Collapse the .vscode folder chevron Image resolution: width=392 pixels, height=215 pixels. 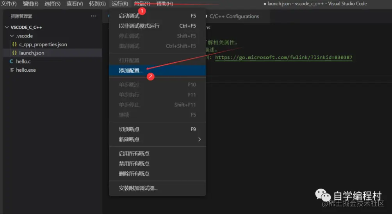coord(12,36)
